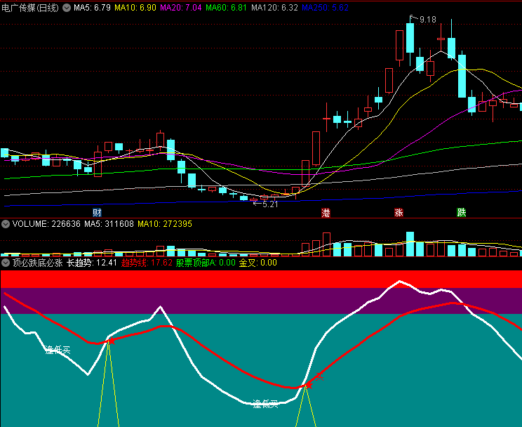Click the 港 event marker
522x427 pixels.
coord(326,212)
